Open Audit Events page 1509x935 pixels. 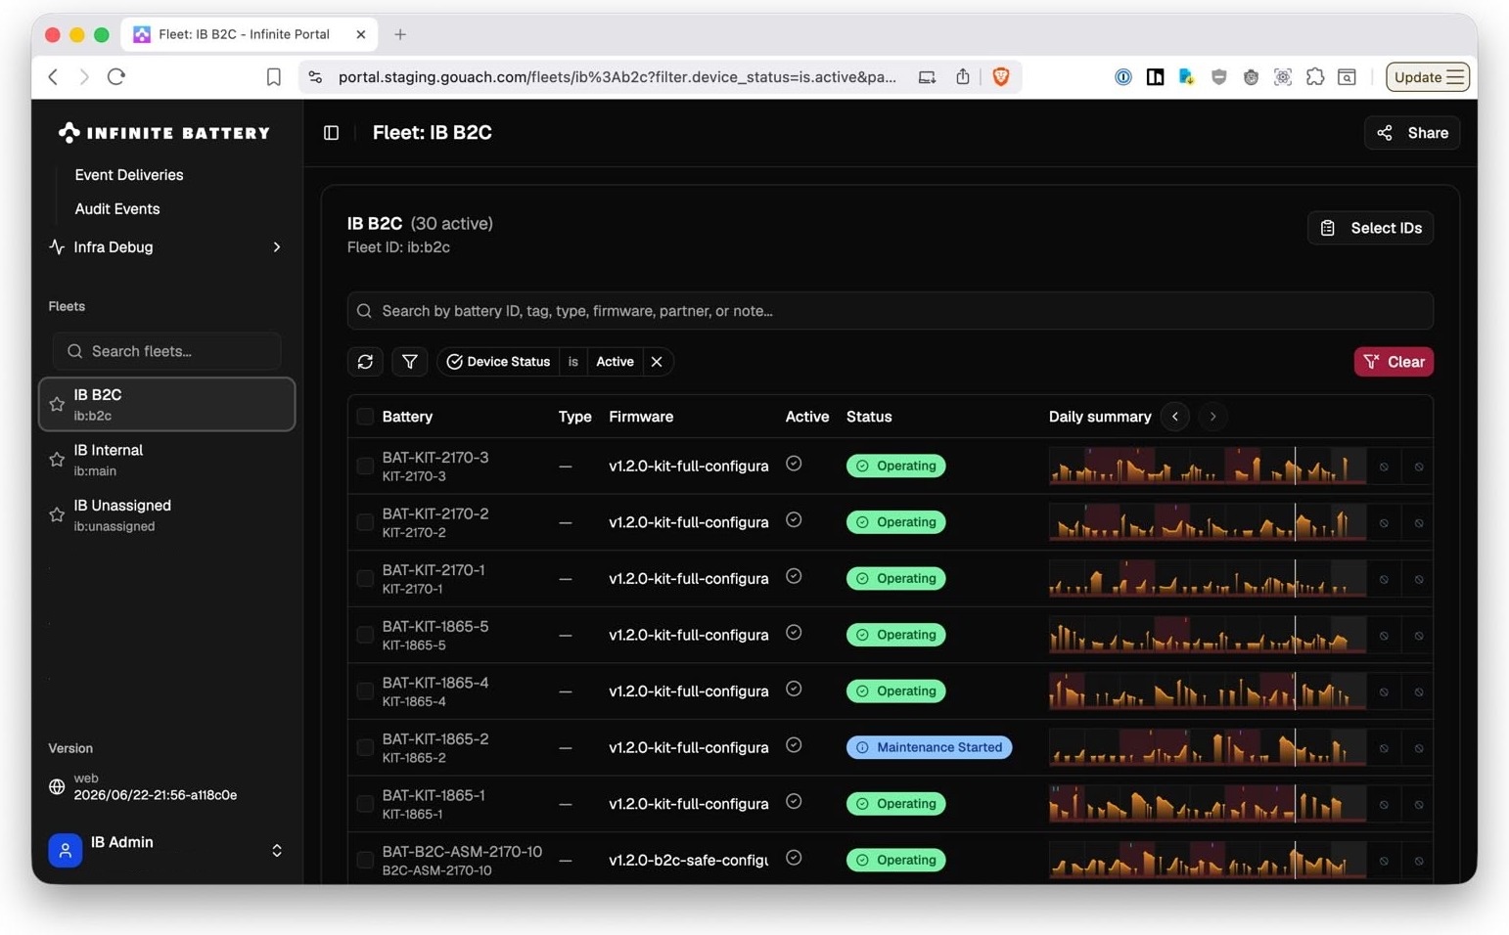point(117,208)
